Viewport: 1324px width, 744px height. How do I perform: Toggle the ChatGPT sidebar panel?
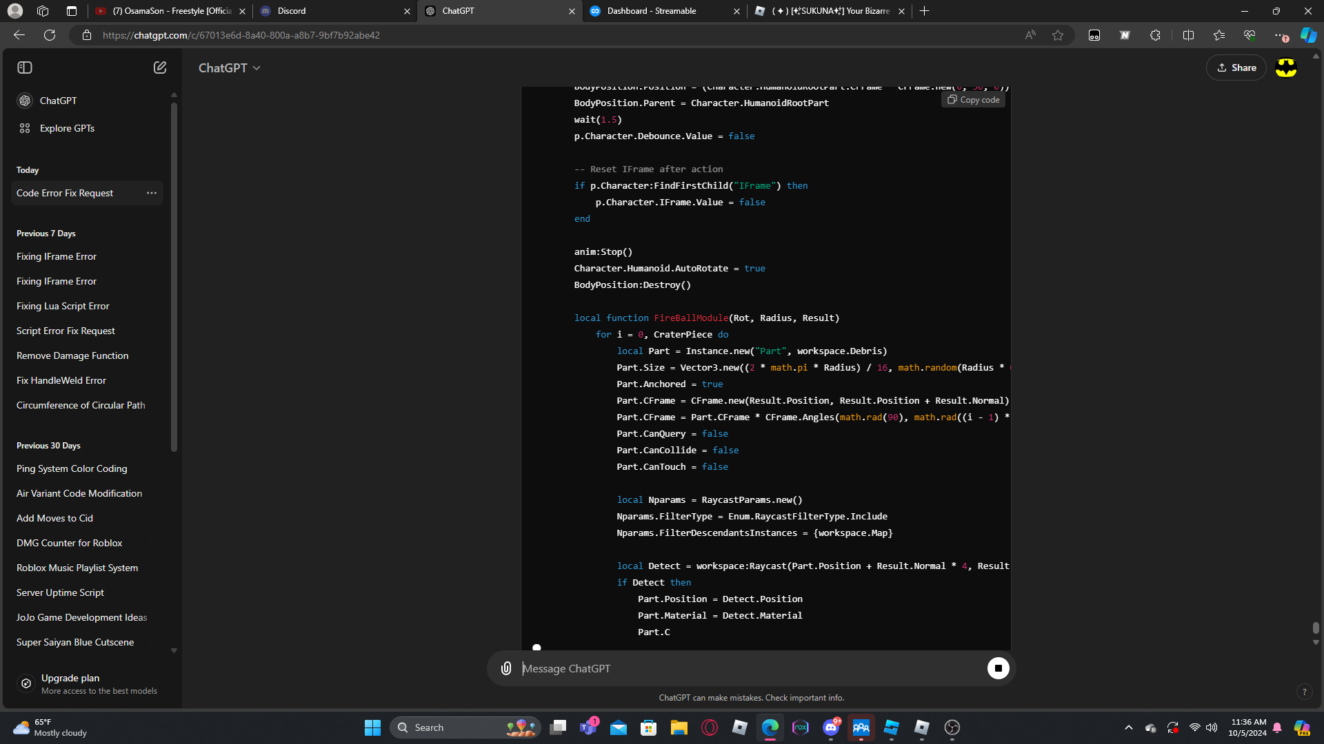coord(25,68)
